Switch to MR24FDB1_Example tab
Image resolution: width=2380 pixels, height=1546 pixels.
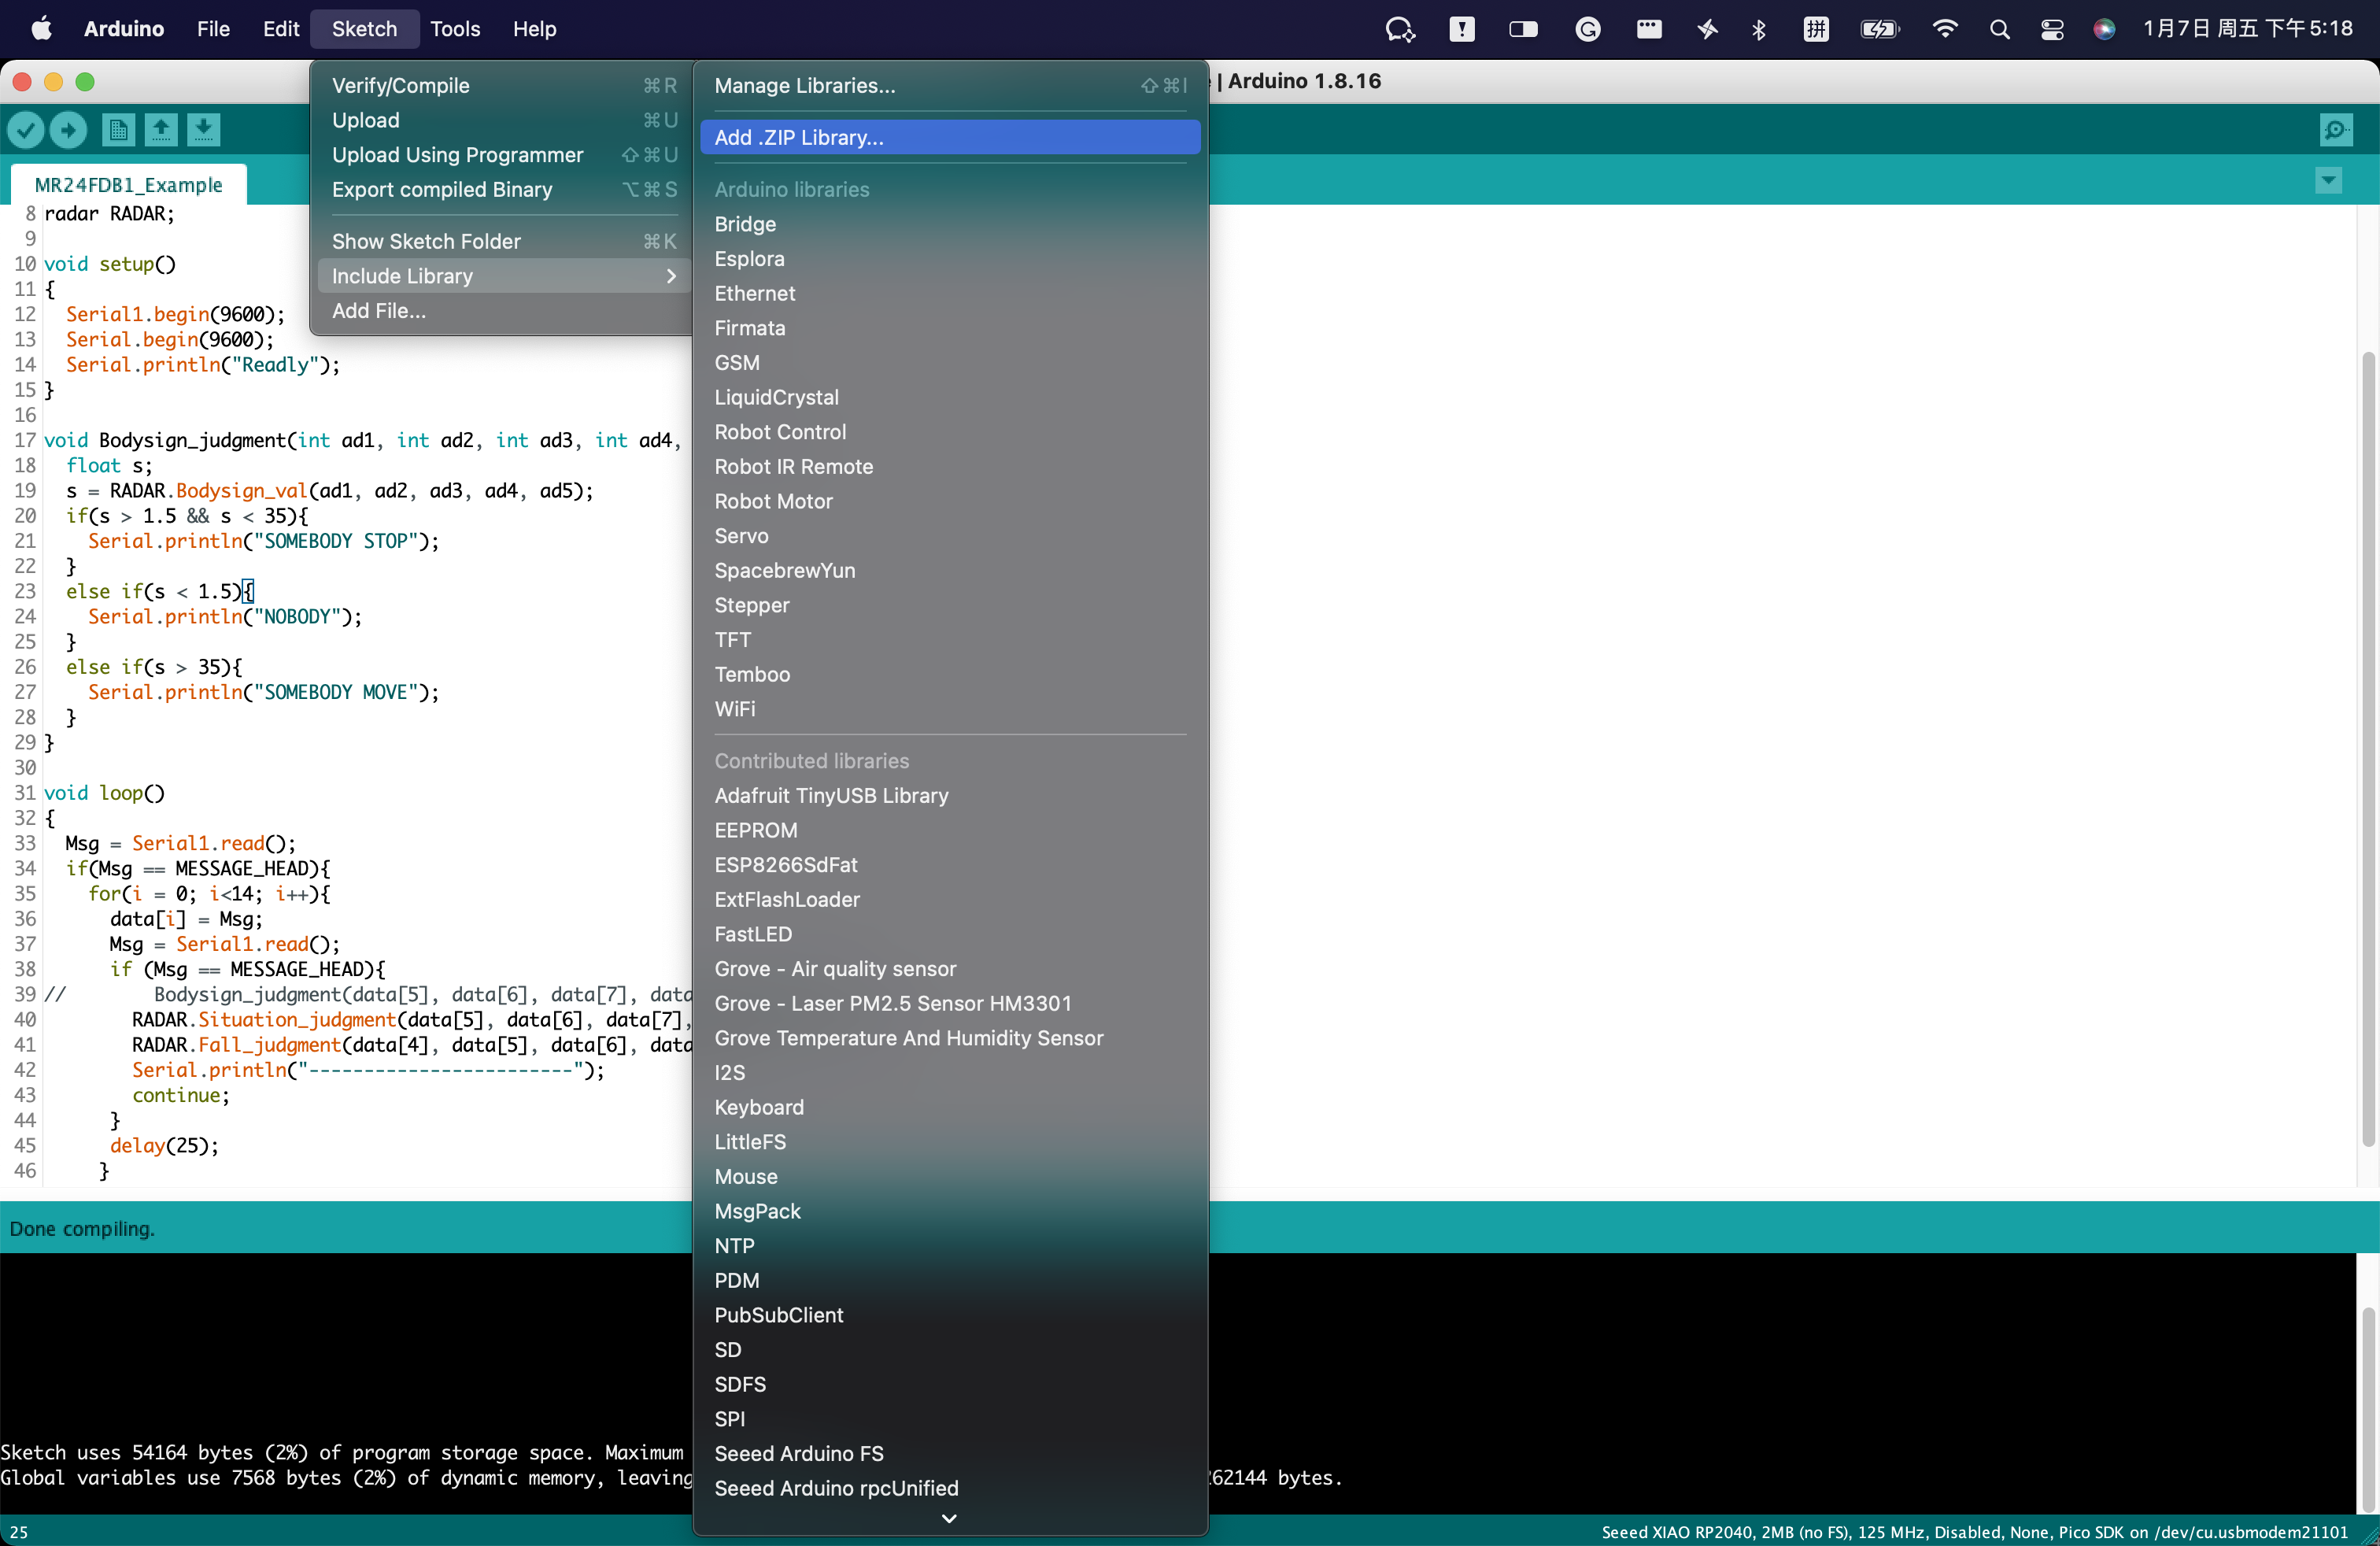[x=128, y=185]
